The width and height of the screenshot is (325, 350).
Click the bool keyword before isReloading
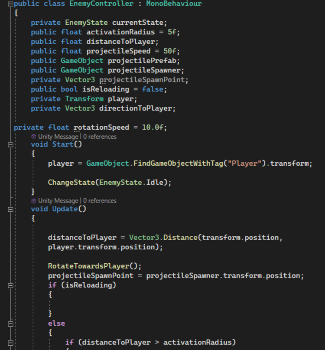(69, 89)
